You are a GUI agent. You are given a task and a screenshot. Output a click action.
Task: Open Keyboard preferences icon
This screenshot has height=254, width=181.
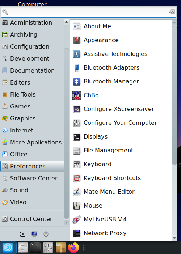point(77,164)
